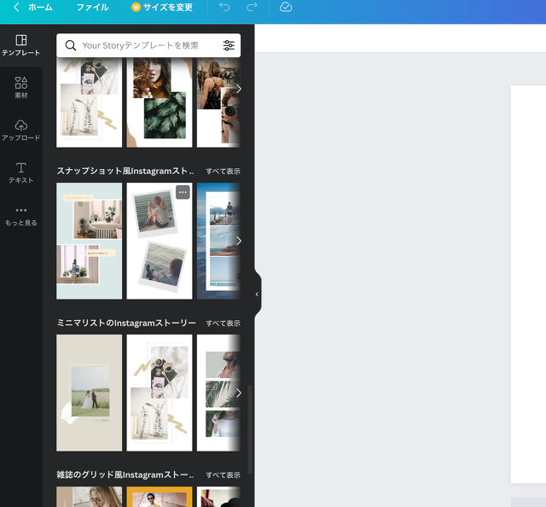Open the search filter settings icon
Viewport: 546px width, 507px height.
tap(229, 45)
